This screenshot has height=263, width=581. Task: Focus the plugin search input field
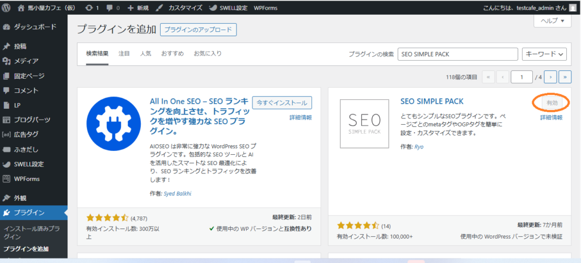click(458, 54)
